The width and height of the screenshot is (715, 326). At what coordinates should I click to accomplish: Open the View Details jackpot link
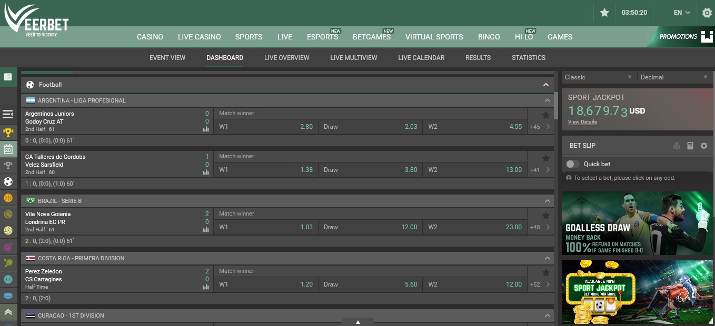pyautogui.click(x=582, y=122)
